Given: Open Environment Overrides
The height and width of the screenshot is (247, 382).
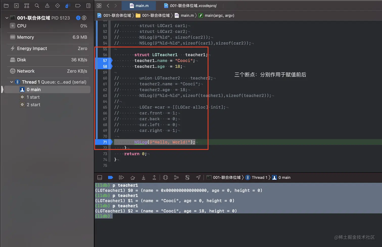Looking at the screenshot, I should [x=187, y=178].
